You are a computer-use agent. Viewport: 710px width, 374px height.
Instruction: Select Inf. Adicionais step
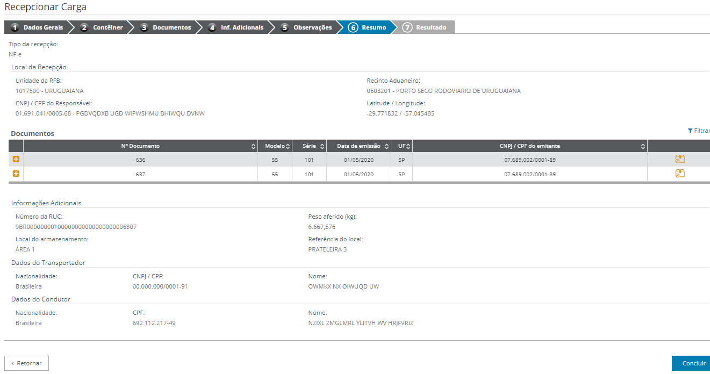(236, 27)
